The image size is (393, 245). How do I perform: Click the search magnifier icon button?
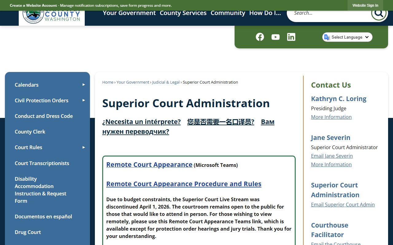pos(379,13)
